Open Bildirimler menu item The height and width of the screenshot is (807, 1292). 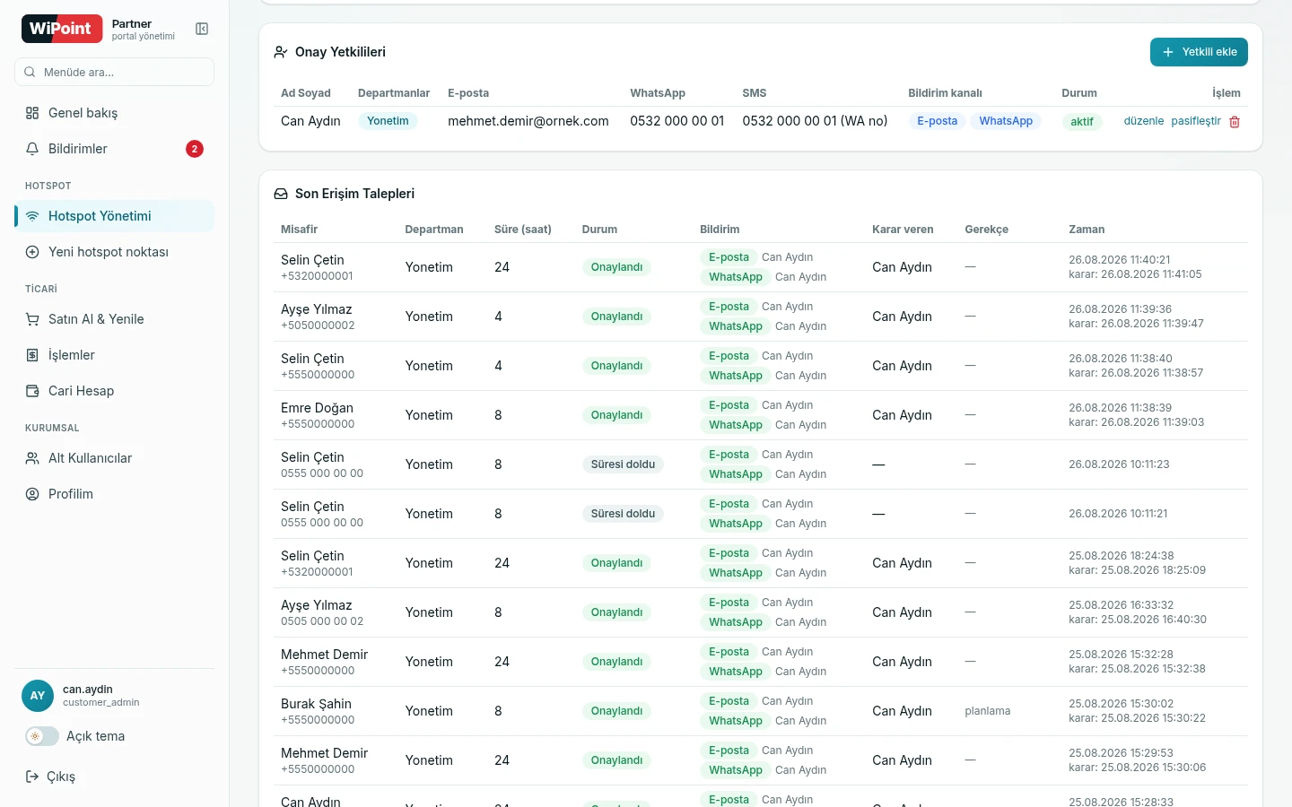(114, 149)
